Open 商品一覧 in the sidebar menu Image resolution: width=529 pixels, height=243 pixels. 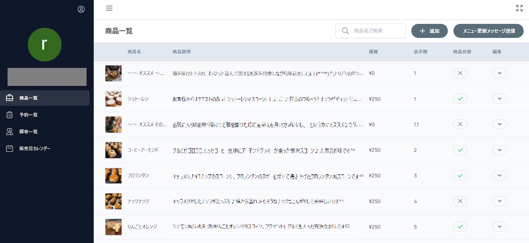45,98
